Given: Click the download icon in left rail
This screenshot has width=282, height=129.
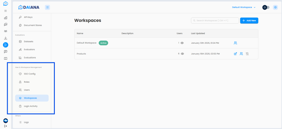Looking at the screenshot, I should [x=5, y=38].
